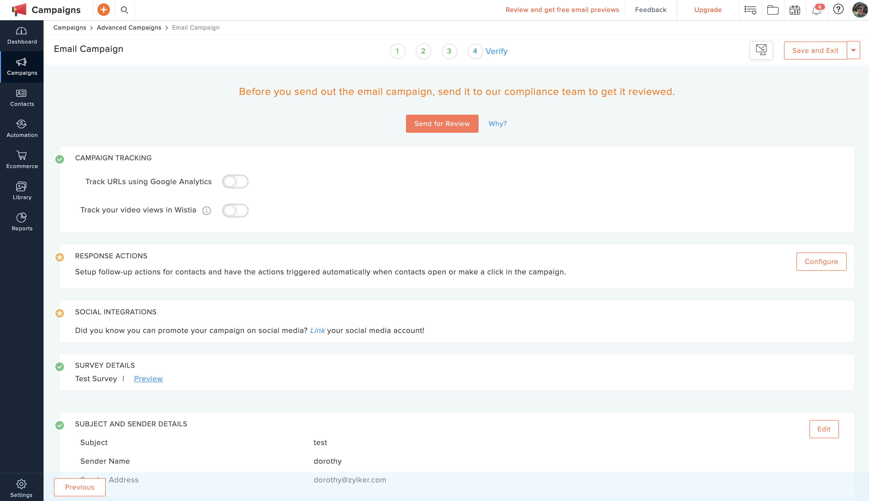Open Automation in the left sidebar

point(22,129)
